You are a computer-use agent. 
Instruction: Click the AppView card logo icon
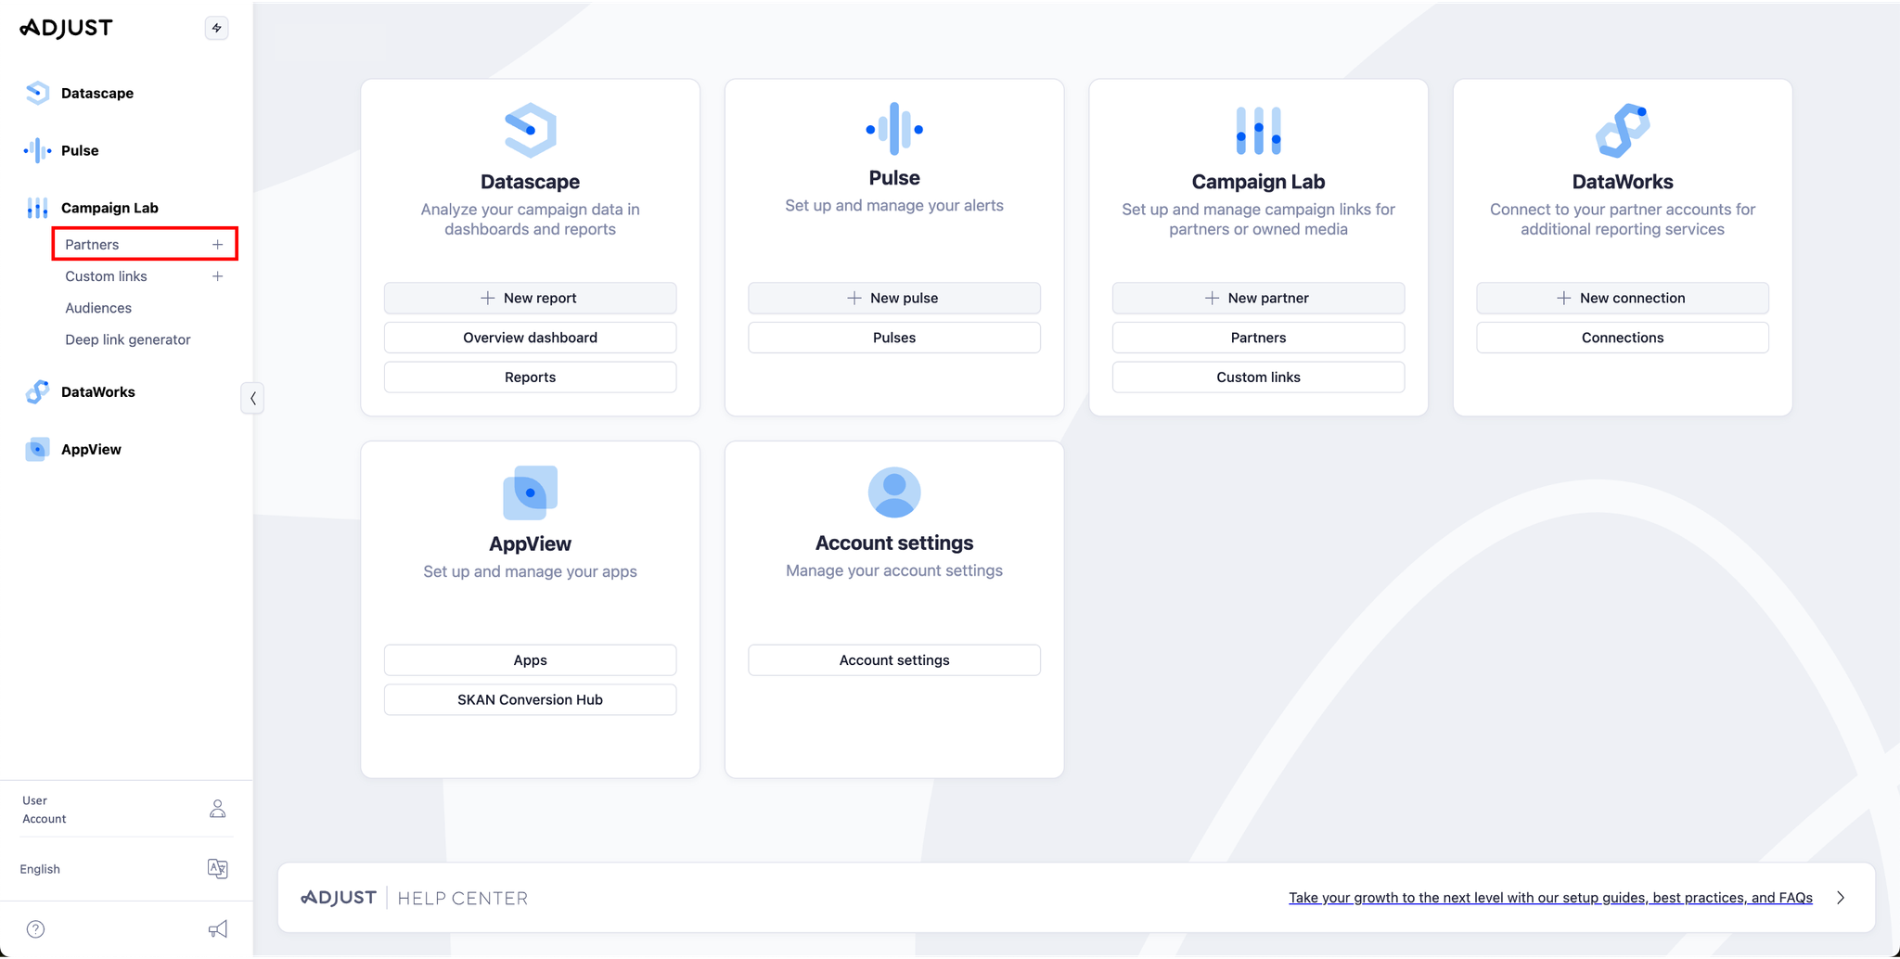[x=531, y=492]
